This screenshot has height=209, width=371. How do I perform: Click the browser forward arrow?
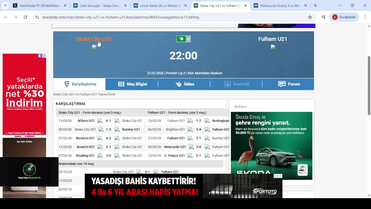click(x=16, y=17)
